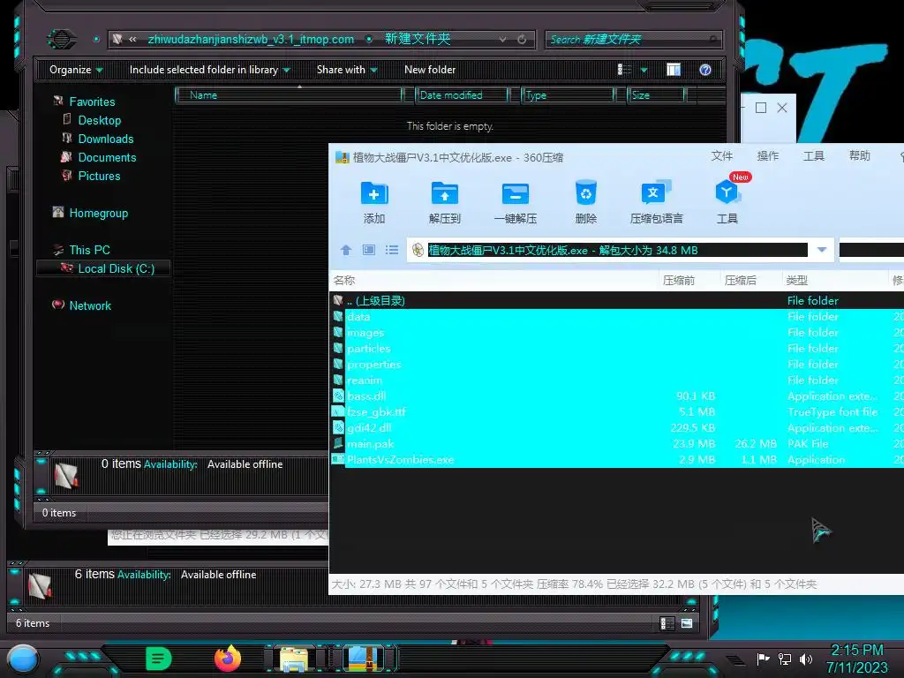Select the data folder in archive
This screenshot has height=678, width=904.
click(x=616, y=317)
